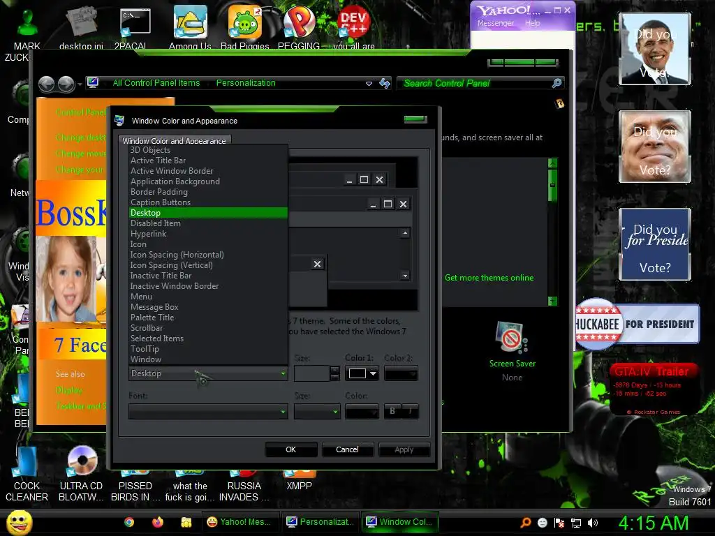This screenshot has width=715, height=536.
Task: Open the Color 2 swatch dropdown
Action: point(401,374)
